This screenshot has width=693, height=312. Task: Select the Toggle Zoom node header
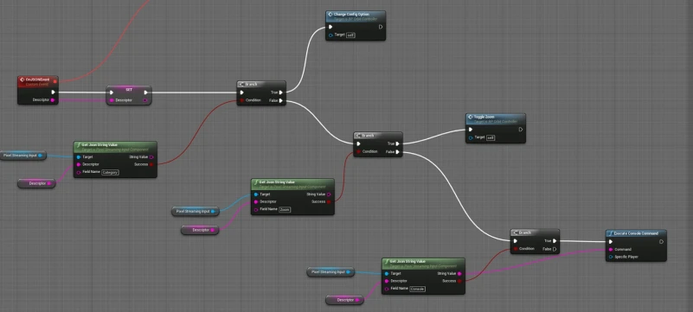[496, 118]
